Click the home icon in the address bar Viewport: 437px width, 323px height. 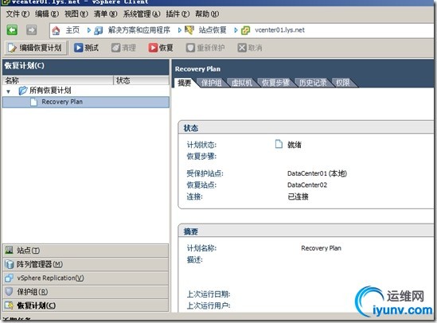click(x=56, y=30)
